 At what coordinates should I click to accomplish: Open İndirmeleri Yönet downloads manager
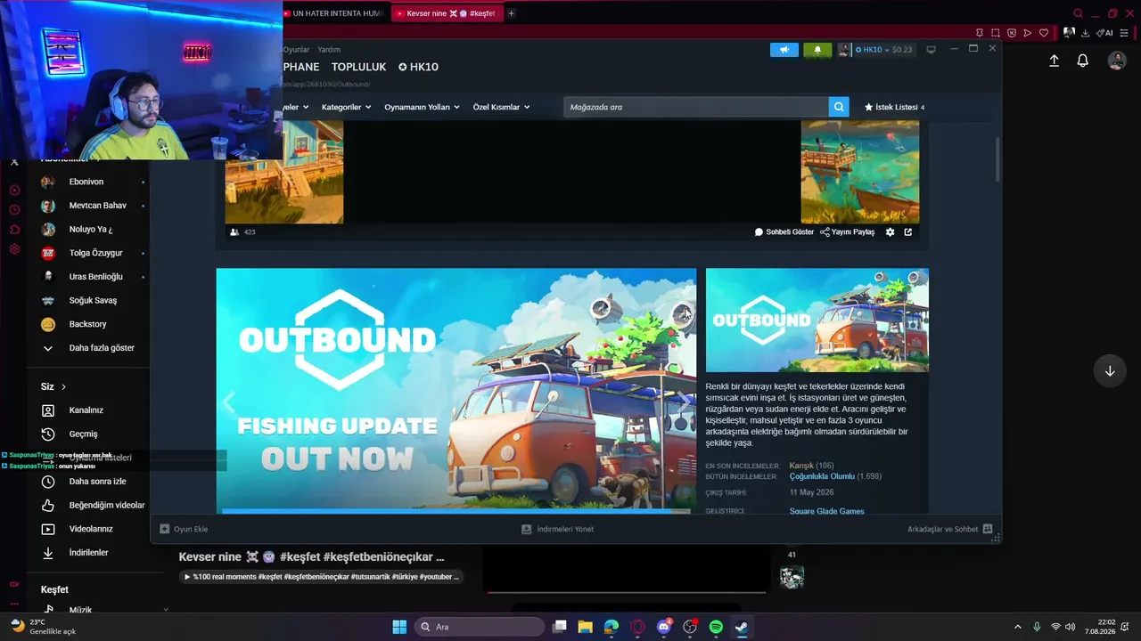[x=558, y=529]
